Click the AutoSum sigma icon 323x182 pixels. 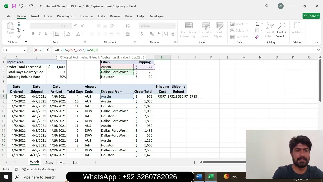click(x=257, y=24)
